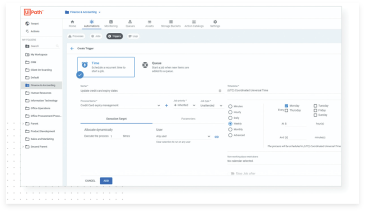Click the back arrow beside Create Trigger
The width and height of the screenshot is (365, 212).
coord(72,48)
